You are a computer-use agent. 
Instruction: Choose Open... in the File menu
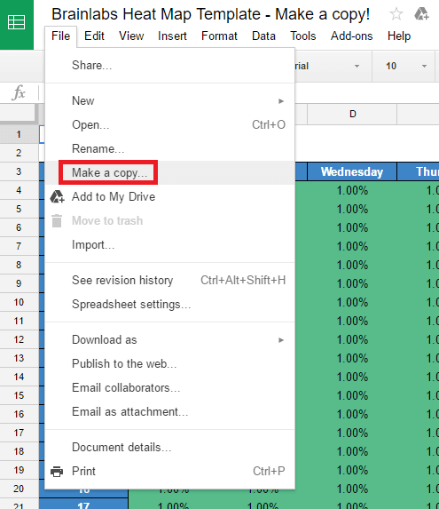pos(169,125)
